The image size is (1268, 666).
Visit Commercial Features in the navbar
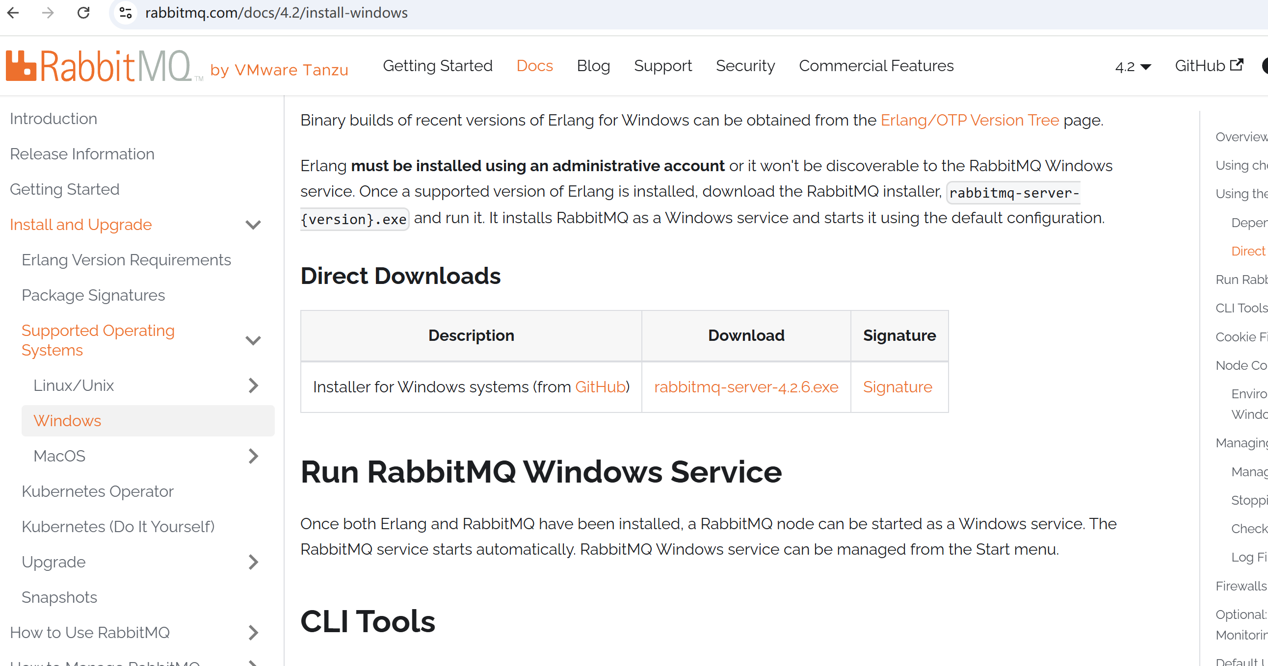point(876,66)
